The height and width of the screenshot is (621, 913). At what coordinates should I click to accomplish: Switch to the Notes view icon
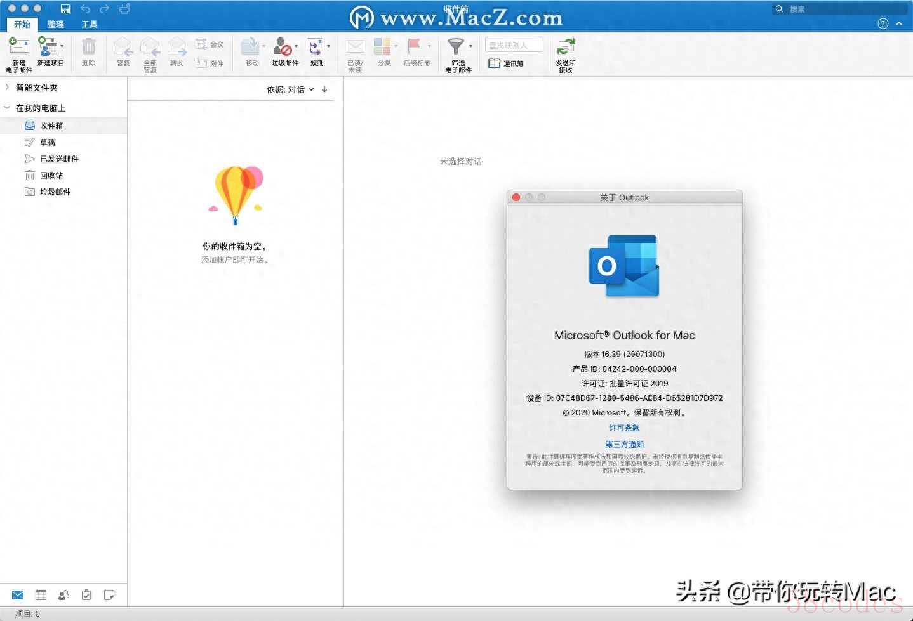tap(109, 595)
